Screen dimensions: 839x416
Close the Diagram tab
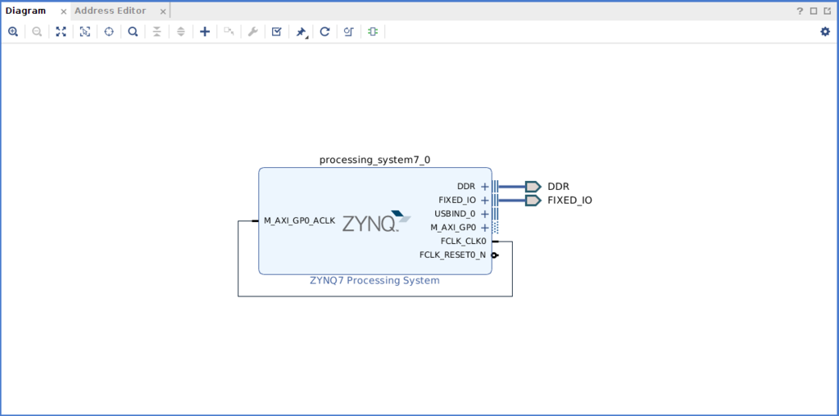[x=63, y=11]
